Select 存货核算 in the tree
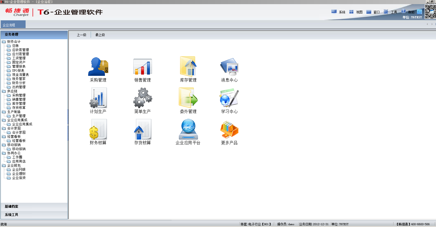The width and height of the screenshot is (436, 227). [x=19, y=108]
